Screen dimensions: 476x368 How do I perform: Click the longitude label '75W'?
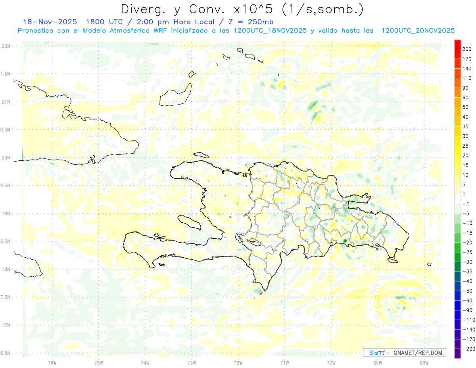click(98, 362)
